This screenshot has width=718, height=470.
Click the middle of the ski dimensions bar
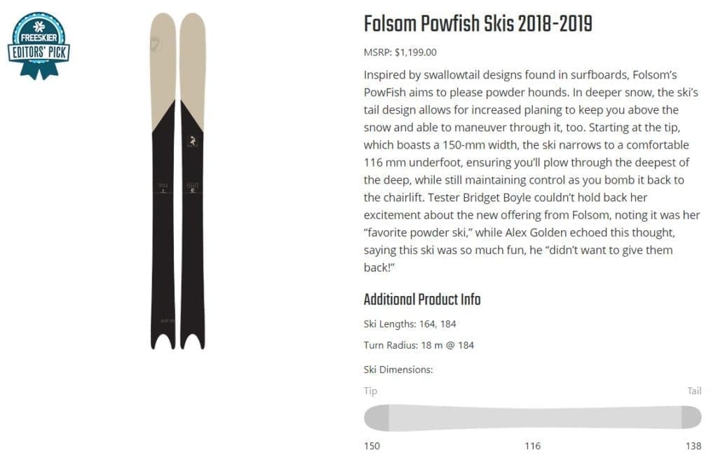[532, 417]
